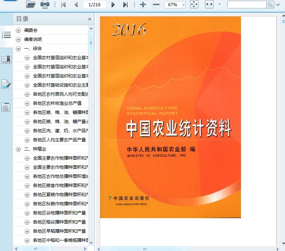Switch to the table of contents sidebar tab
This screenshot has height=251, width=285.
(x=6, y=35)
